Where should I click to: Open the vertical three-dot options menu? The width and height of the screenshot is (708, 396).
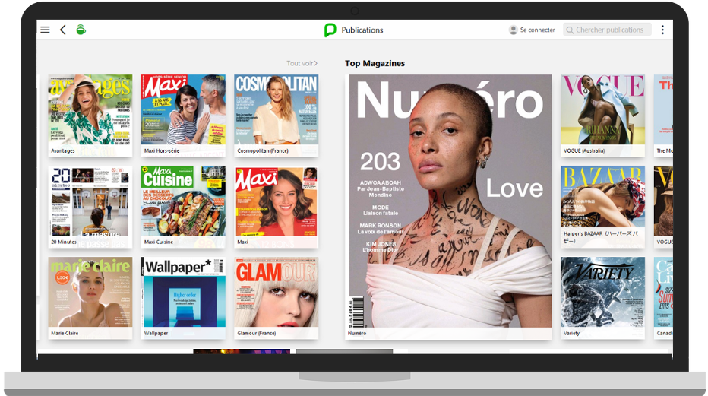662,30
